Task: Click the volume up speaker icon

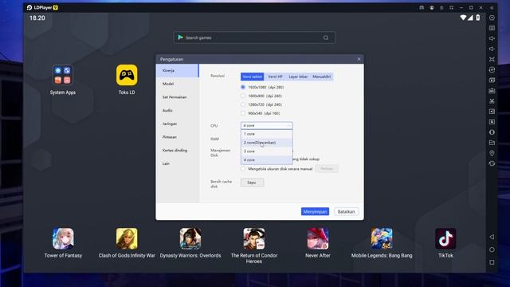Action: (492, 38)
